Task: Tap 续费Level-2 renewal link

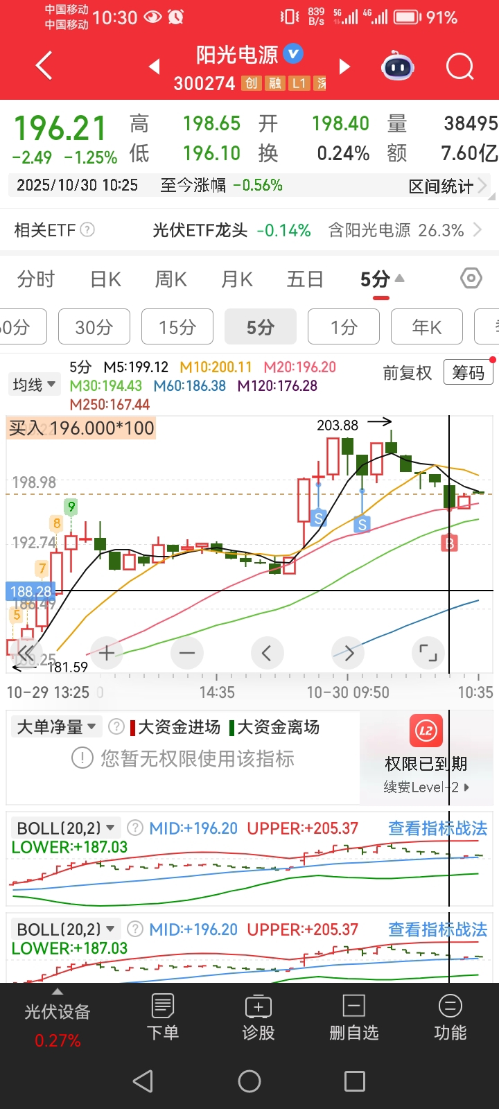Action: point(426,787)
